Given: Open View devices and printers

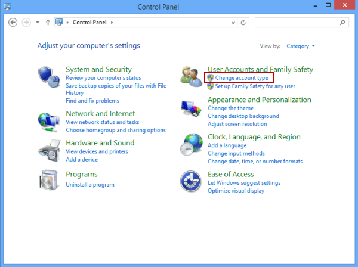Looking at the screenshot, I should [97, 151].
